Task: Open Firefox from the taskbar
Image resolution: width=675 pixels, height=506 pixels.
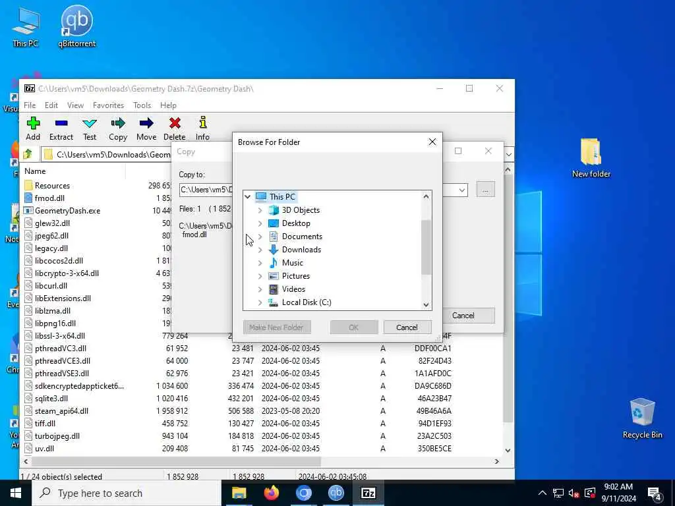Action: (x=271, y=493)
